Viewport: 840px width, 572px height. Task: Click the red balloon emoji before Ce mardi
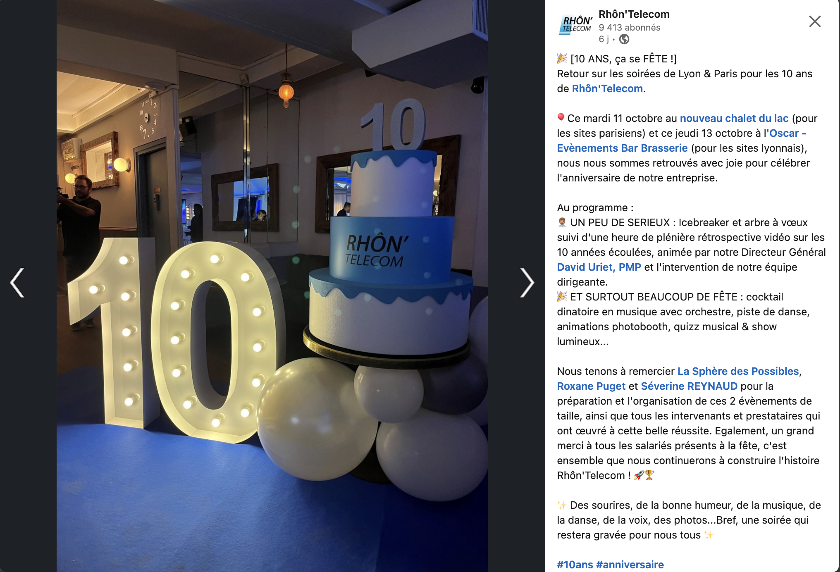pos(561,118)
